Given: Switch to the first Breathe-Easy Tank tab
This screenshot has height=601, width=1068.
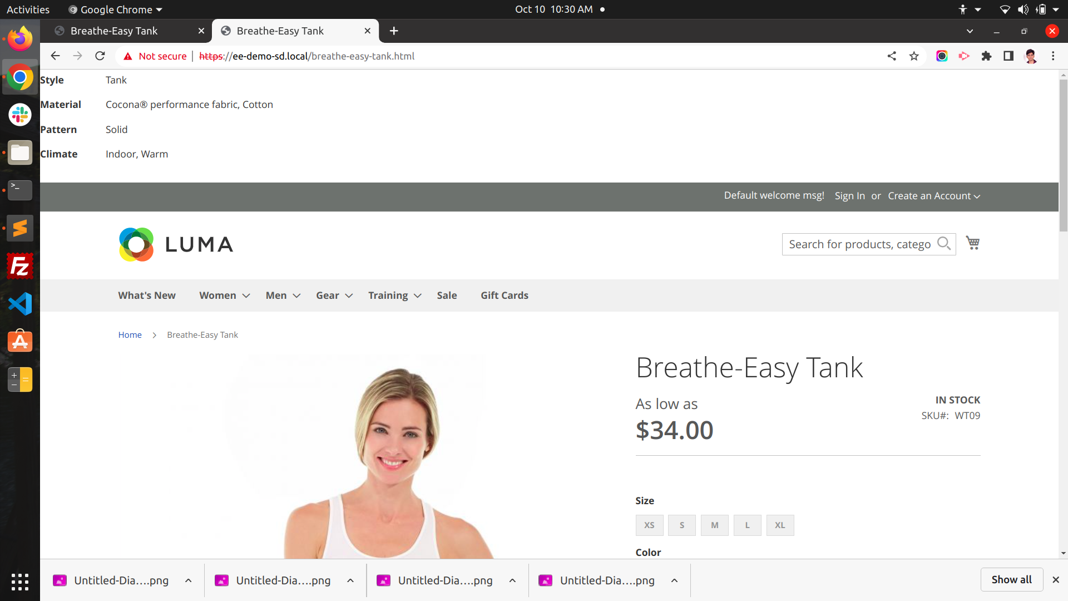Looking at the screenshot, I should (114, 31).
